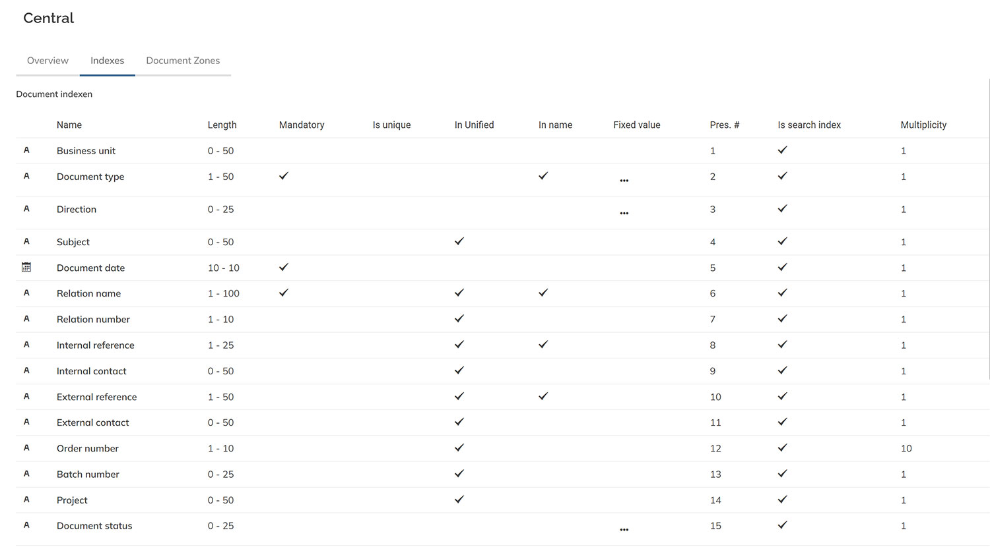Screen dimensions: 990x551
Task: Click the text type icon beside Business unit
Action: (x=26, y=150)
